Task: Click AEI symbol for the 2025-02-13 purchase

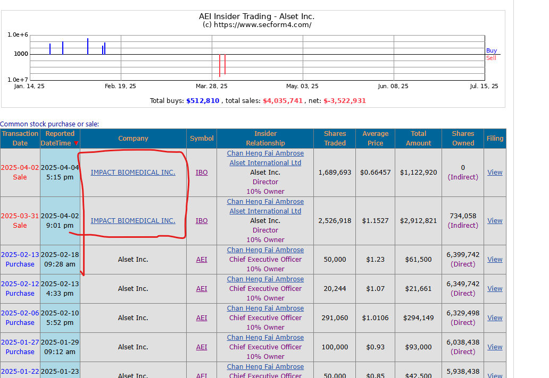Action: point(202,260)
